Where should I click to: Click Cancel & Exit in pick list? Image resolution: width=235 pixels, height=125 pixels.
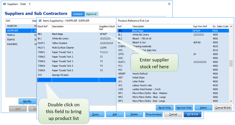(223, 108)
